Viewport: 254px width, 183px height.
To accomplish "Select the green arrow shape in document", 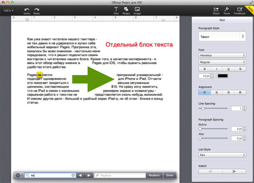I will (x=93, y=79).
